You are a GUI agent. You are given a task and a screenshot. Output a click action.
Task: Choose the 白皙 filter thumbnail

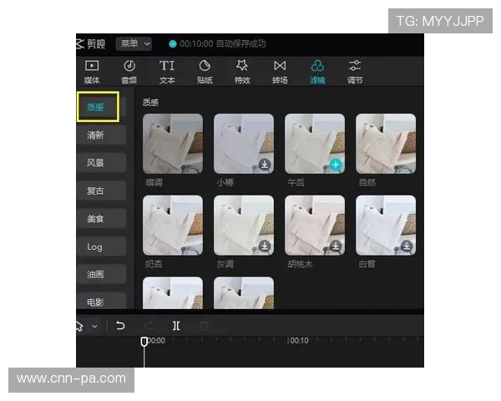(386, 226)
